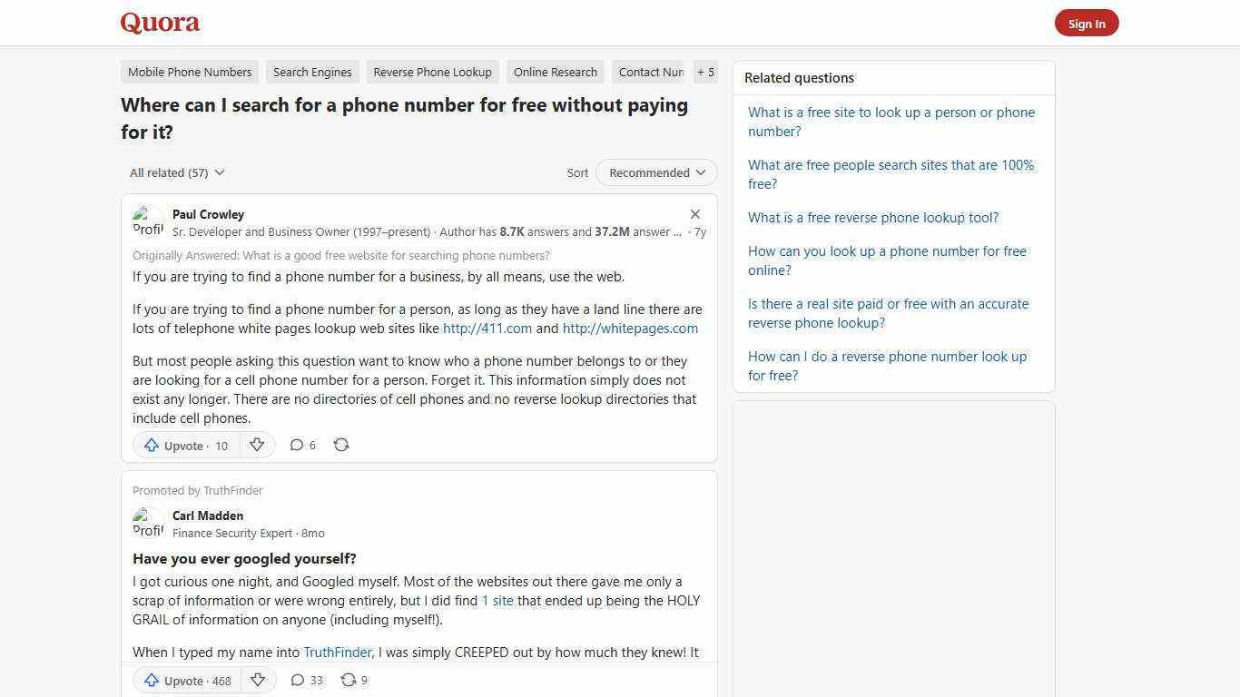Viewport: 1240px width, 697px height.
Task: Click the Quora logo
Action: click(159, 23)
